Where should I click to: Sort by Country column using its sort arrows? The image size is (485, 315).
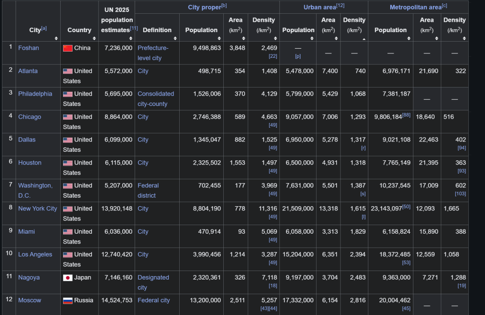(94, 38)
